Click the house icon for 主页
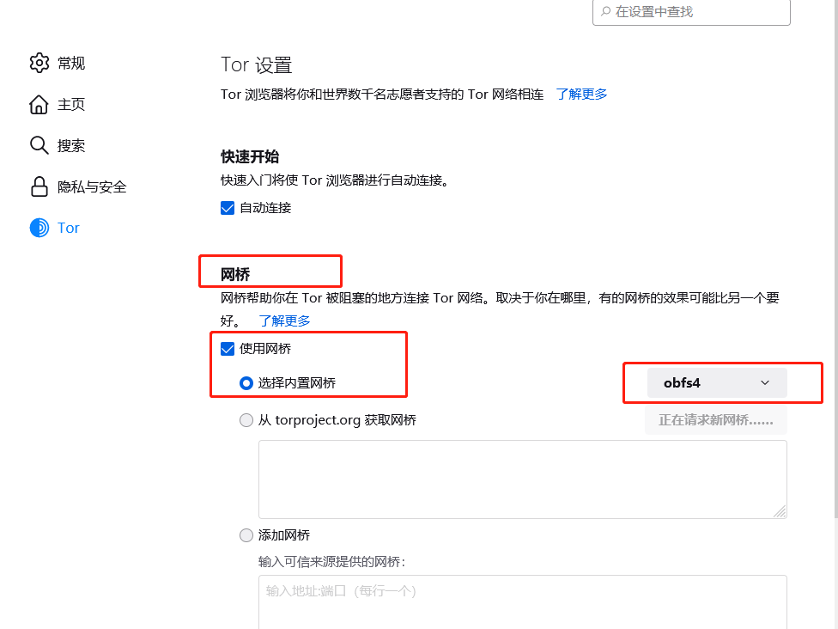The width and height of the screenshot is (838, 629). pos(39,104)
